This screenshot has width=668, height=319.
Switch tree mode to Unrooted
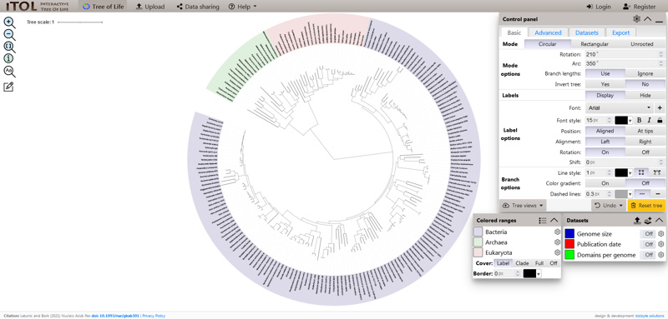[641, 44]
